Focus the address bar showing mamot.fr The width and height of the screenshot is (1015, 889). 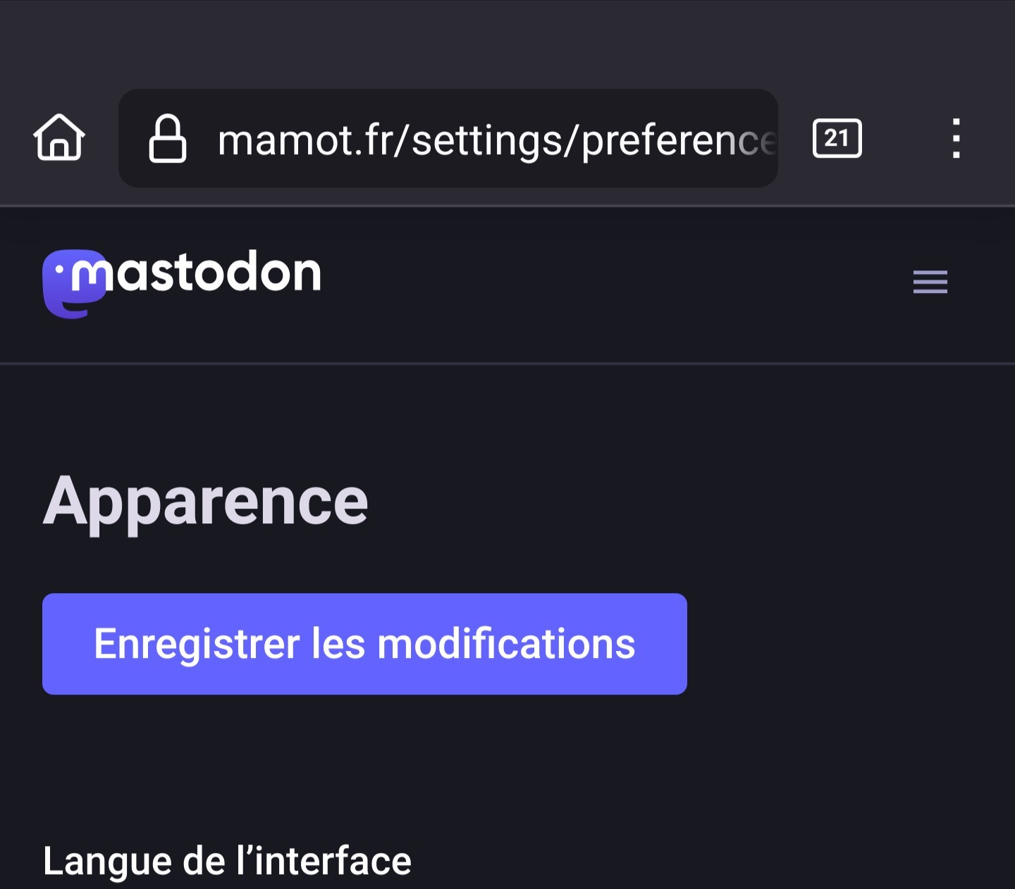493,139
